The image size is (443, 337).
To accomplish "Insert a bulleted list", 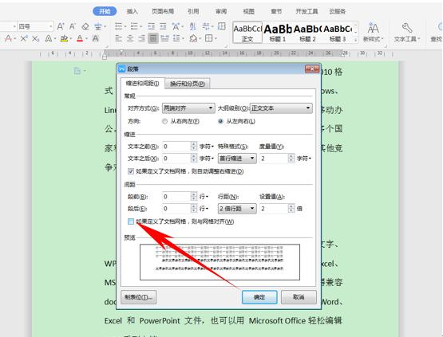I will 119,26.
